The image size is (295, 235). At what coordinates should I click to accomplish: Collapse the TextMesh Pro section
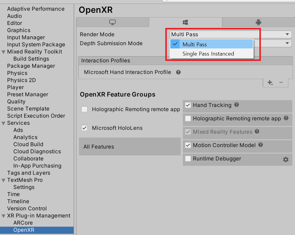(x=3, y=180)
